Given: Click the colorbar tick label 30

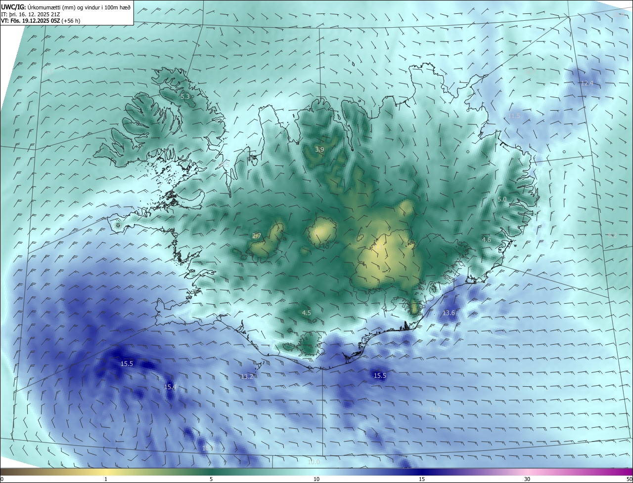Looking at the screenshot, I should pyautogui.click(x=527, y=479).
